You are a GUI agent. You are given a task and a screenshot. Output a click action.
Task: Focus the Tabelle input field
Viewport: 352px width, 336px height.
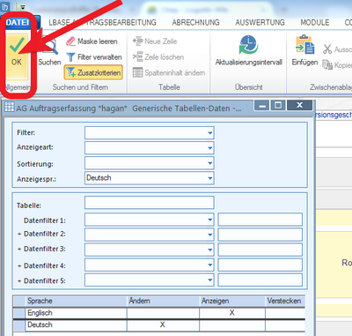pyautogui.click(x=150, y=203)
